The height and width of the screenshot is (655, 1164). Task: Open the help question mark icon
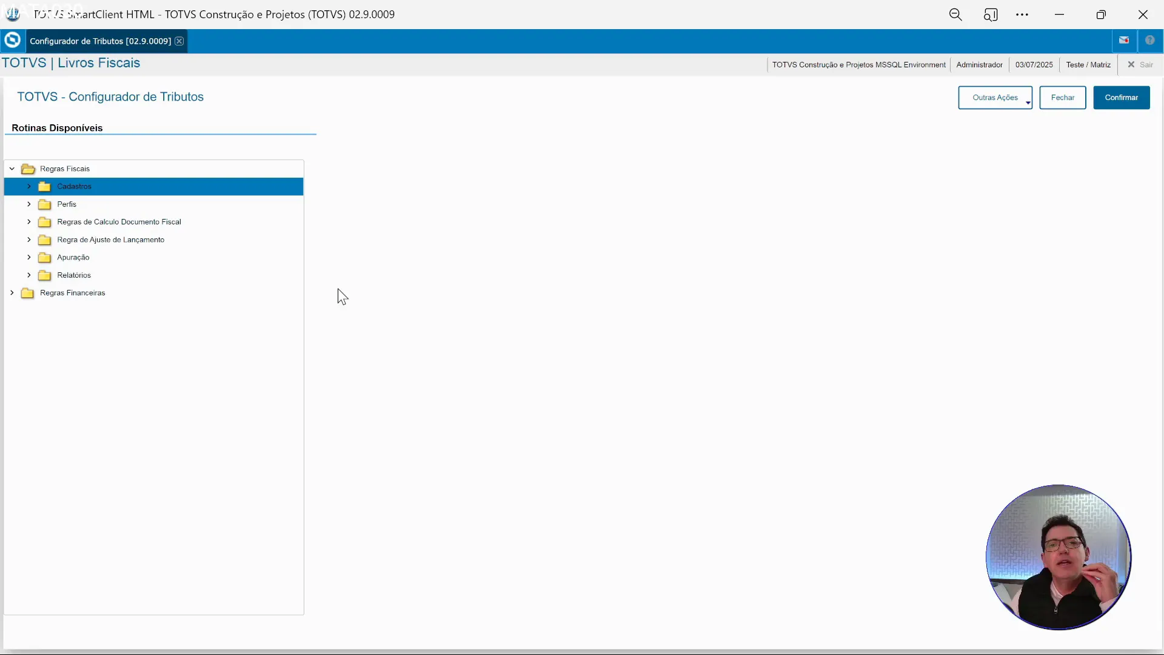coord(1149,41)
